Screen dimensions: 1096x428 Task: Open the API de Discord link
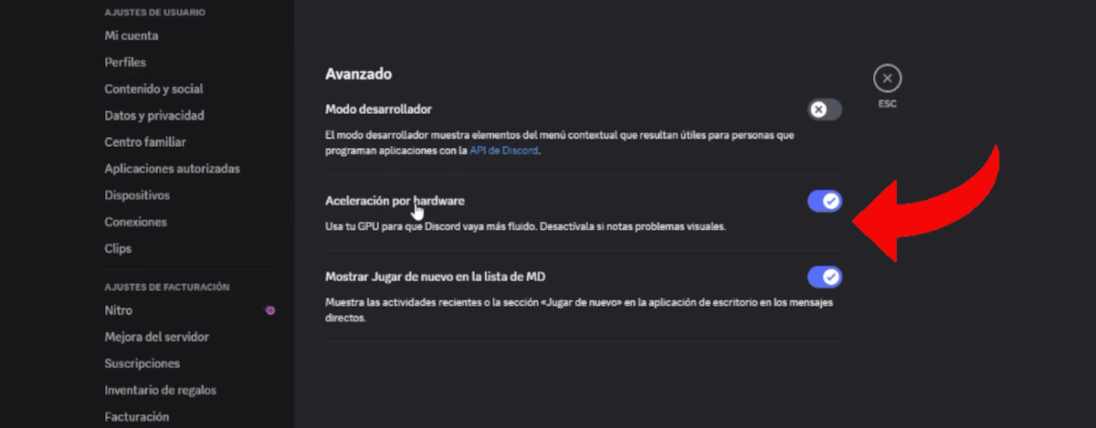tap(504, 151)
